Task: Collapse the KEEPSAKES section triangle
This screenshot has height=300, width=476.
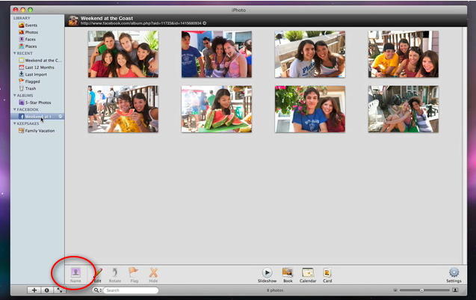Action: 15,123
